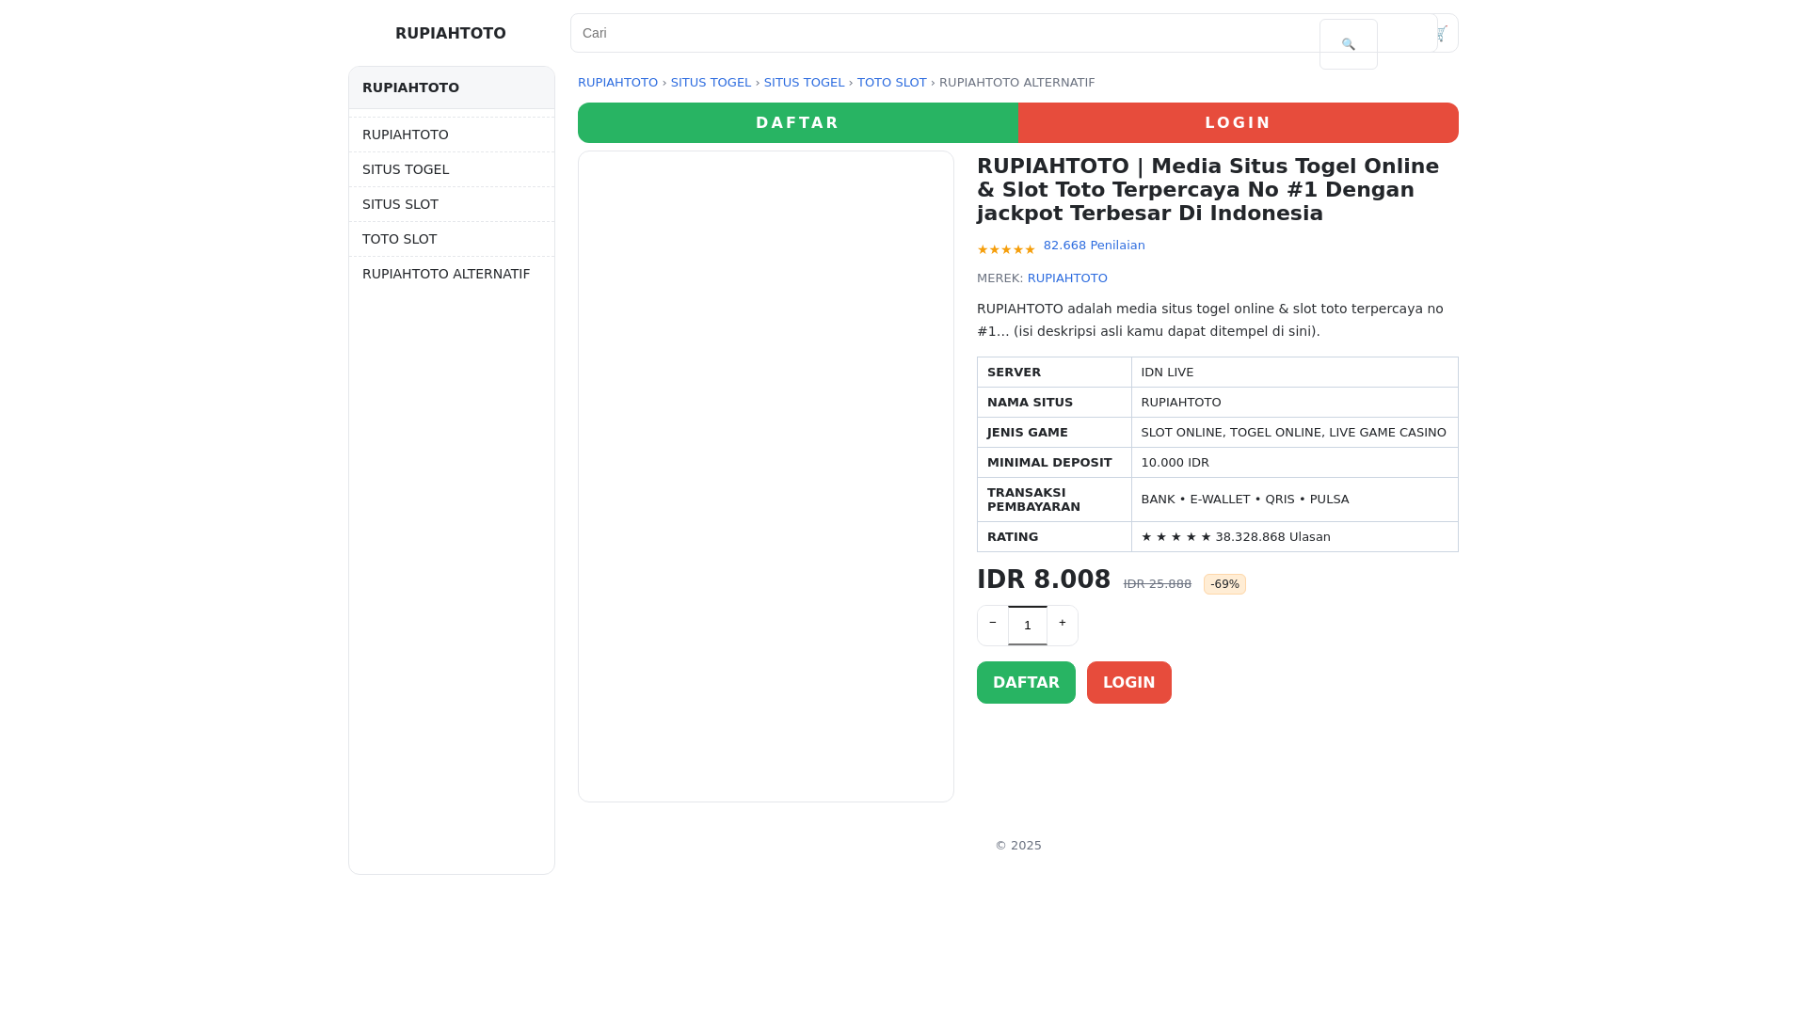Click the IDN LIVE server value
The width and height of the screenshot is (1807, 1016).
[1295, 373]
